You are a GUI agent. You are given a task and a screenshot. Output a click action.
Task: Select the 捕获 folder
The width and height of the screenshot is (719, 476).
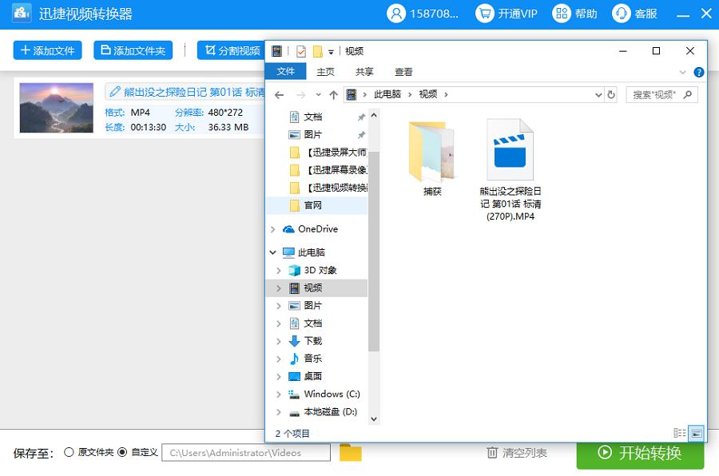point(432,159)
